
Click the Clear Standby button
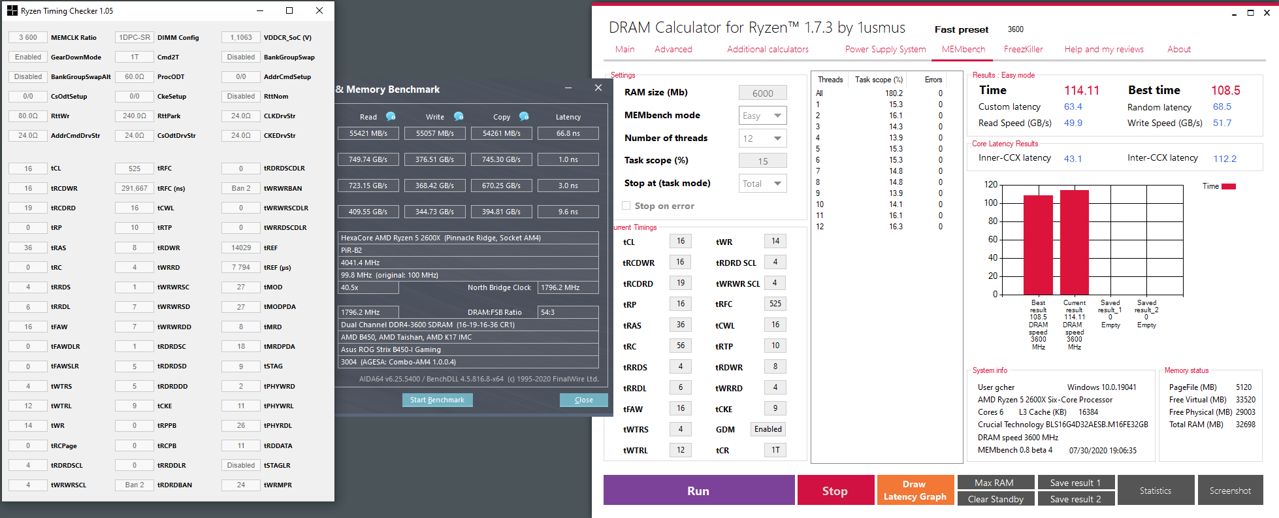click(996, 499)
